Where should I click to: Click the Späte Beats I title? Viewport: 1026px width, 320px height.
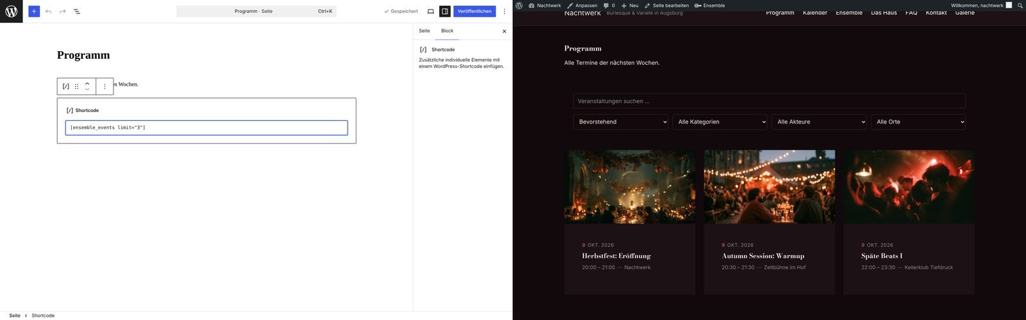click(x=882, y=256)
